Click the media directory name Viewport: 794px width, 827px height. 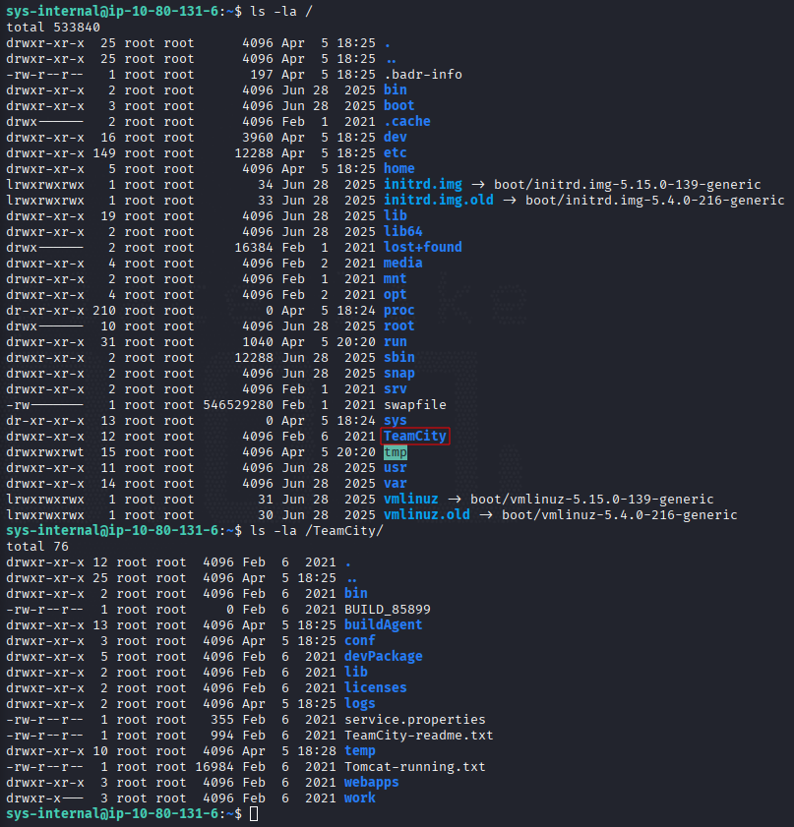point(403,264)
